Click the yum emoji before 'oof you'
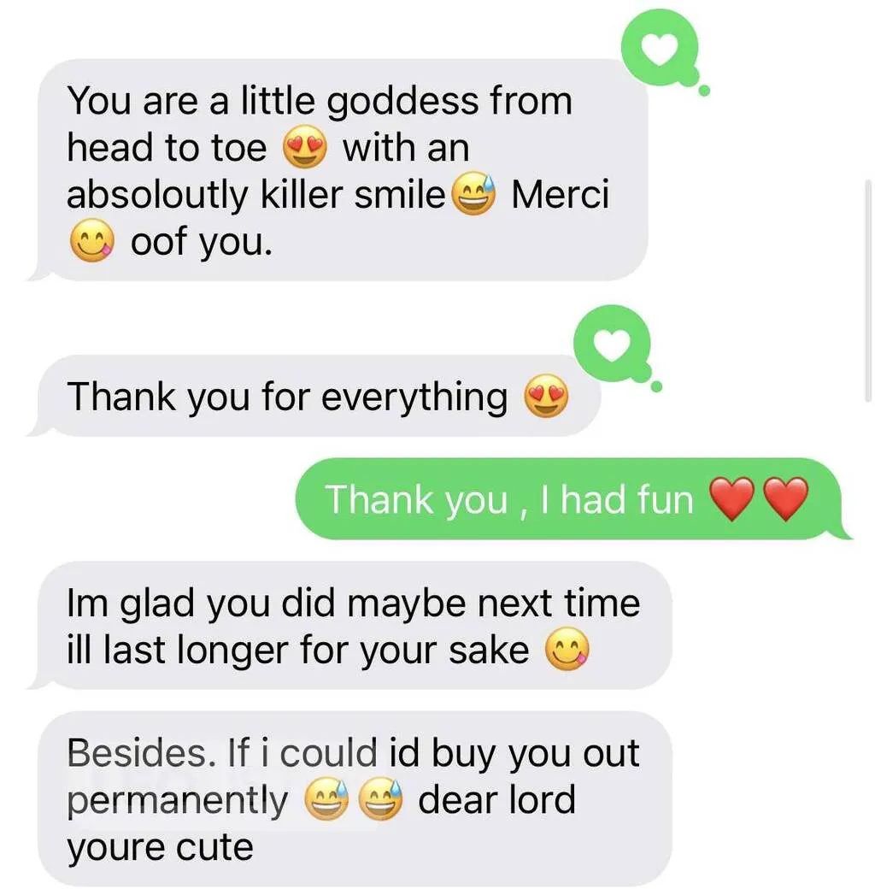The image size is (875, 889). [x=91, y=240]
